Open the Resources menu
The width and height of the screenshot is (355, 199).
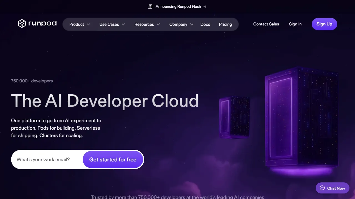tap(147, 24)
